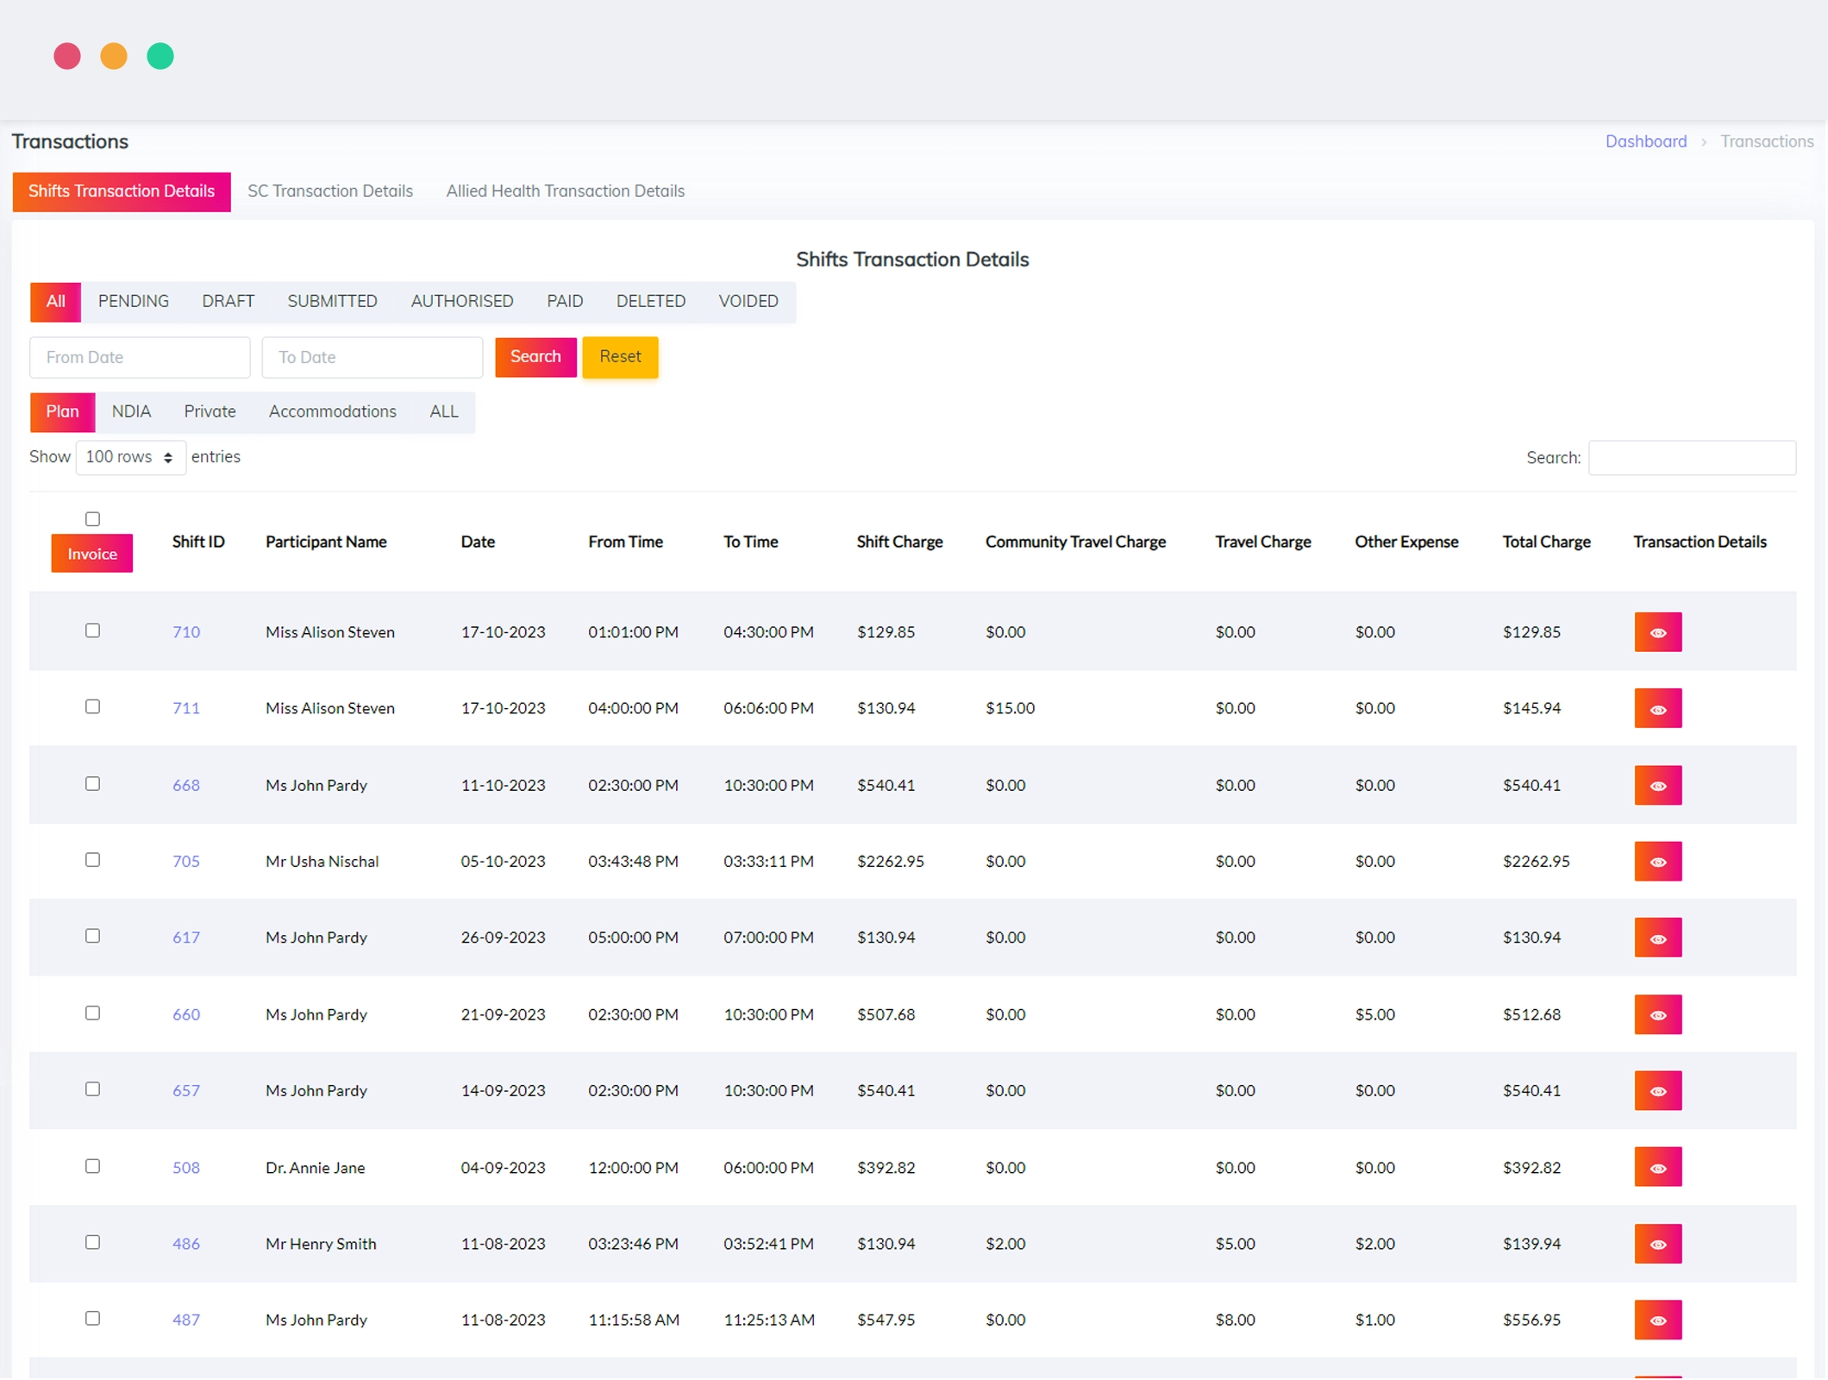
Task: View transaction details for shift 660
Action: point(1657,1014)
